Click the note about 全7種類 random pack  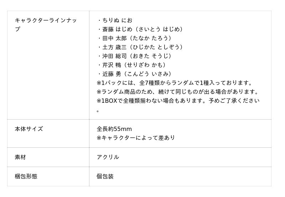pos(175,83)
